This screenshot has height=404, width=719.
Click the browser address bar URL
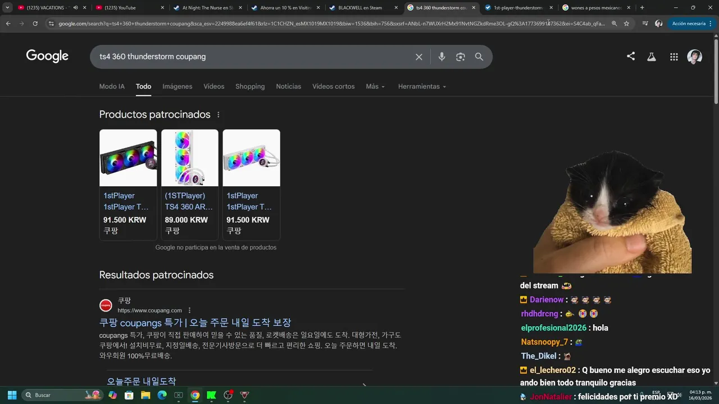331,24
